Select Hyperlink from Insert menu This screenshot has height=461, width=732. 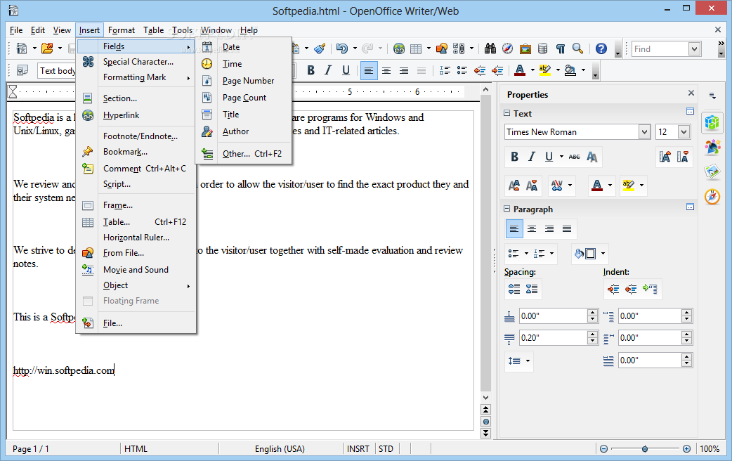(x=136, y=115)
